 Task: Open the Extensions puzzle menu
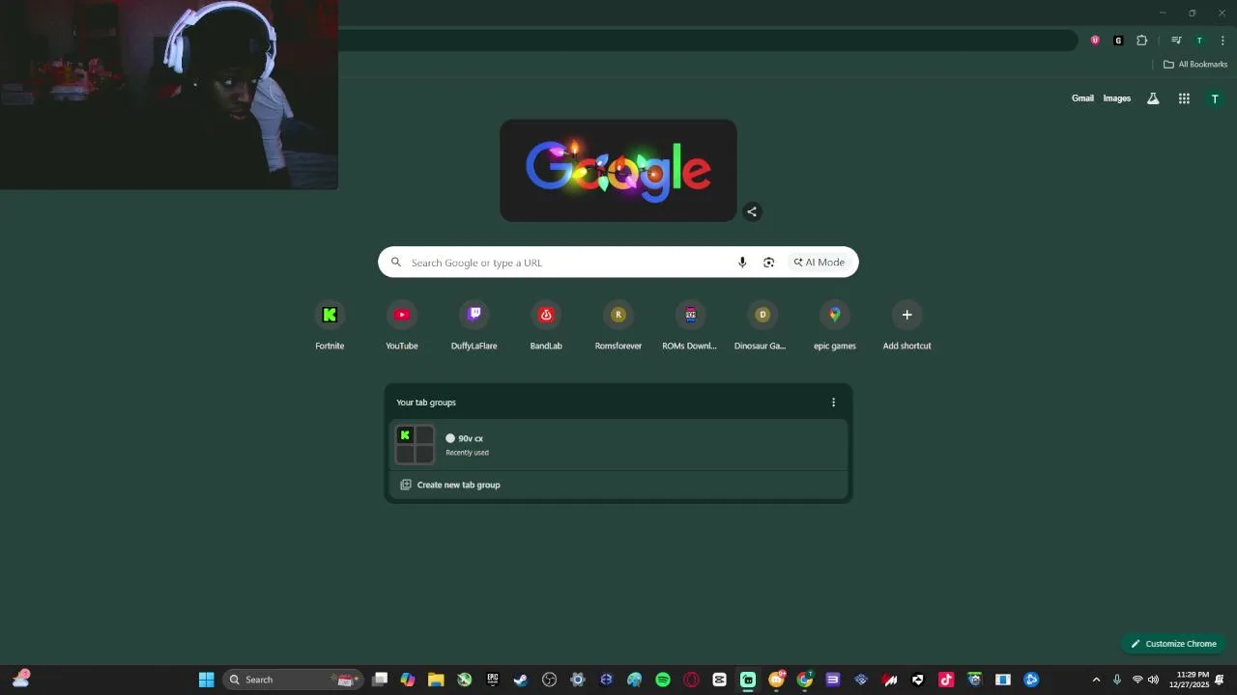1142,41
